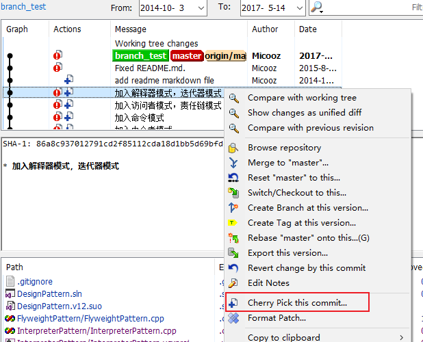
Task: Click the Export this version icon
Action: pyautogui.click(x=233, y=253)
